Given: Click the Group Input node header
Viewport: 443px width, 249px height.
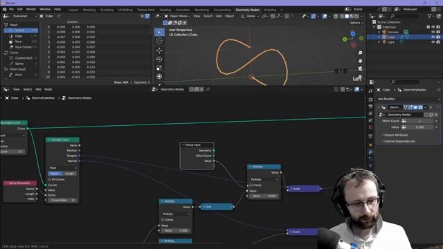Looking at the screenshot, I should pyautogui.click(x=197, y=145).
